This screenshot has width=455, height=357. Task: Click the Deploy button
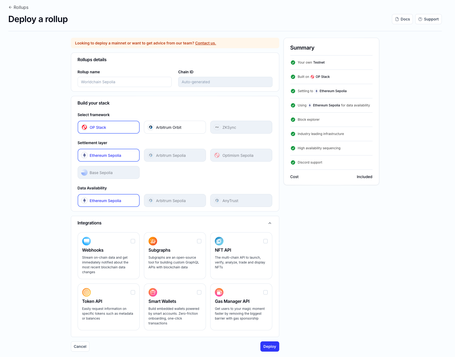point(270,346)
